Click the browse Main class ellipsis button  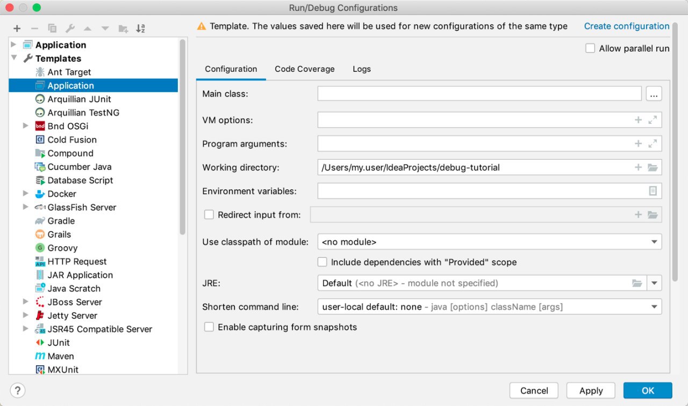pyautogui.click(x=654, y=94)
